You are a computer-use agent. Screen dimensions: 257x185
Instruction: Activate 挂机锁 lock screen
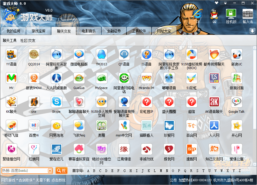[231, 16]
